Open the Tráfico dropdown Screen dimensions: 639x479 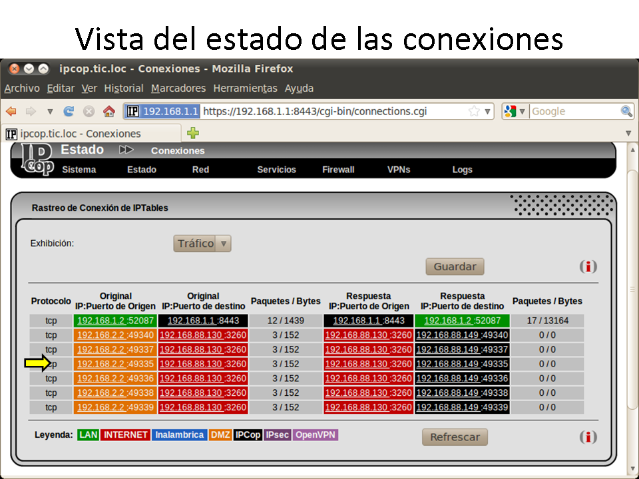point(202,243)
